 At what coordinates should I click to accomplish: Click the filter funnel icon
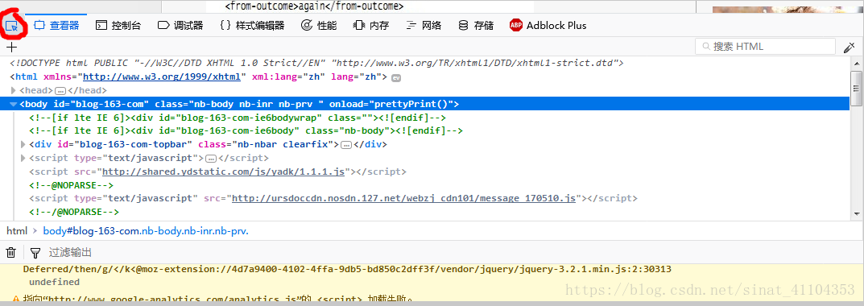[35, 253]
